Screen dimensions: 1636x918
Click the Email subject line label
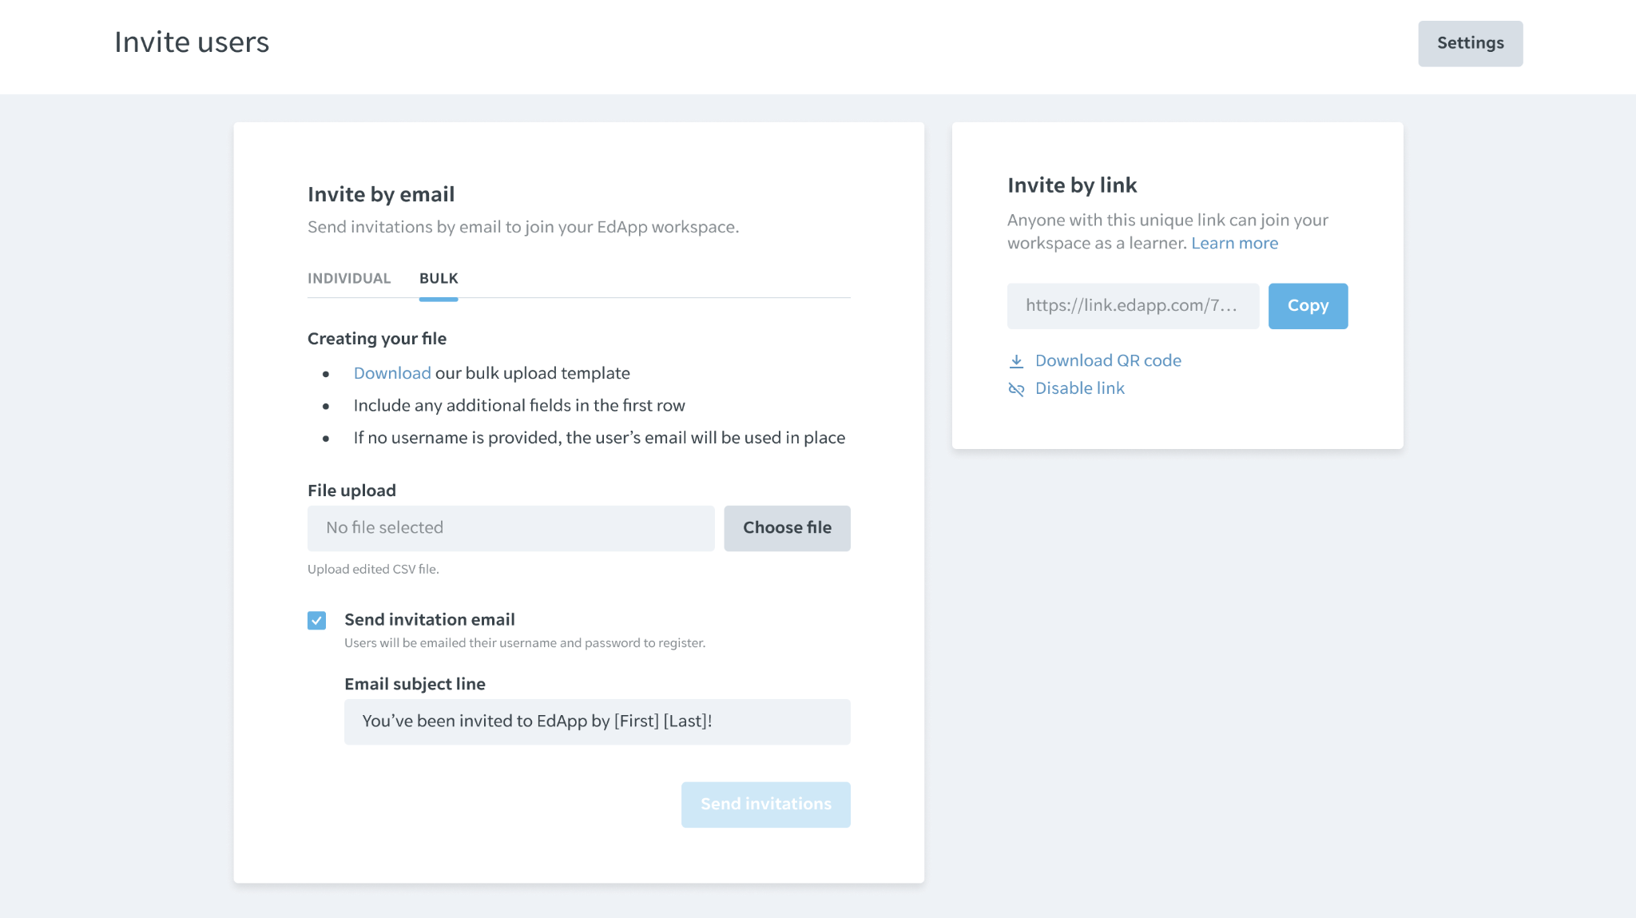point(415,684)
